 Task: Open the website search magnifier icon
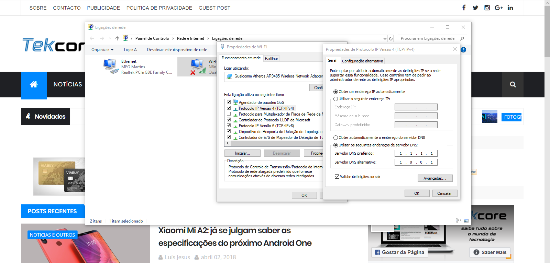coord(513,84)
